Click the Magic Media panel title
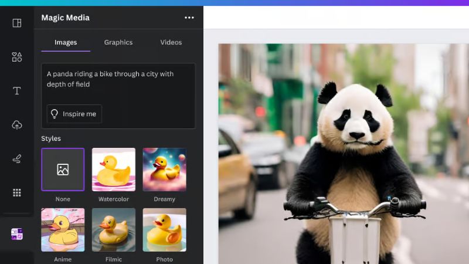 coord(66,18)
